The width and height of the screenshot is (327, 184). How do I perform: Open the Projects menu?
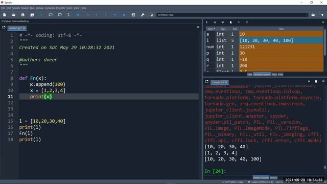click(61, 8)
